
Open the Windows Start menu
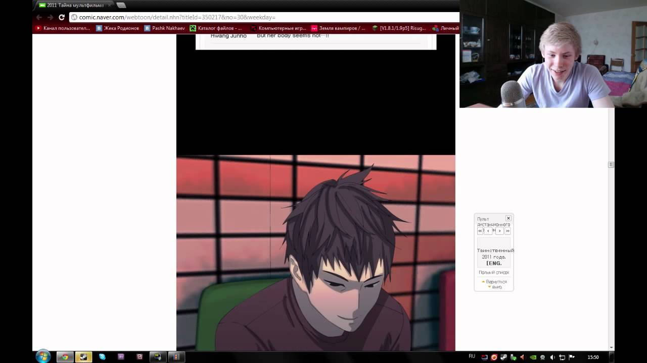click(x=43, y=356)
